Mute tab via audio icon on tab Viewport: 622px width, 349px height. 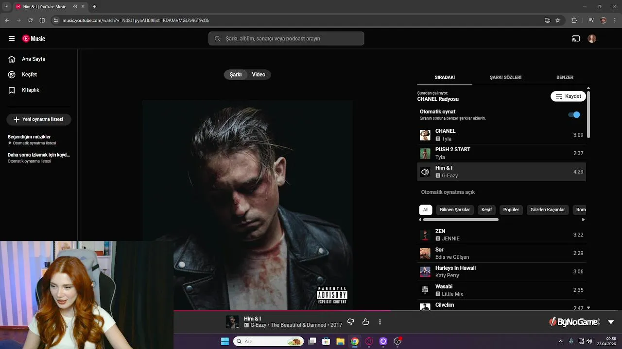point(75,7)
